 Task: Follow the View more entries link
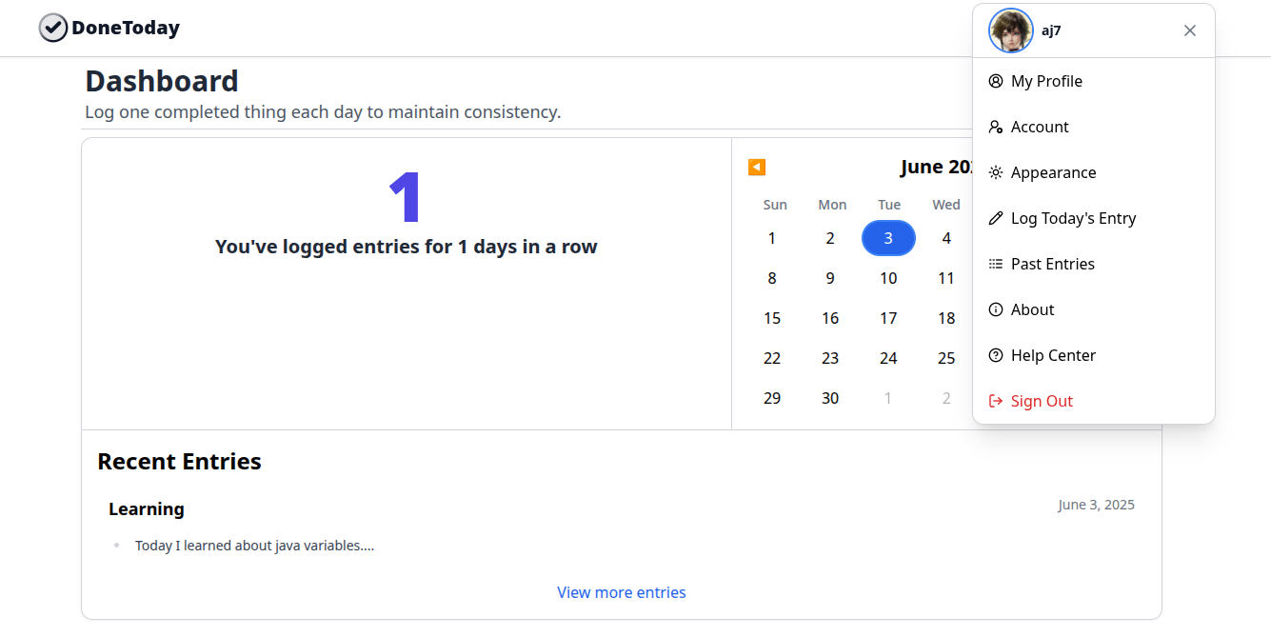[x=621, y=592]
